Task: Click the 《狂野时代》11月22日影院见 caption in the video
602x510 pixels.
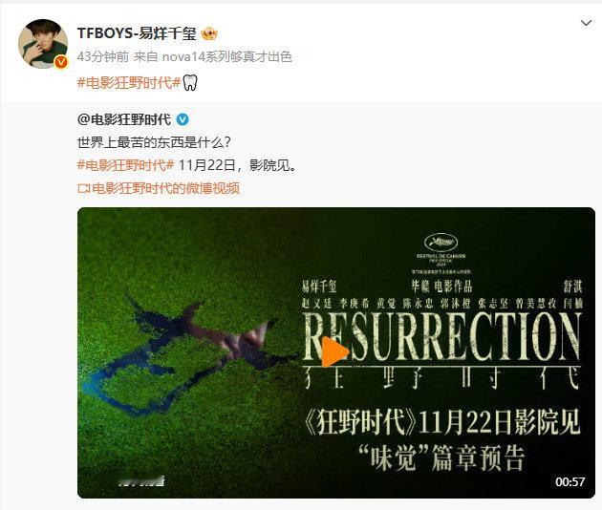Action: [441, 423]
